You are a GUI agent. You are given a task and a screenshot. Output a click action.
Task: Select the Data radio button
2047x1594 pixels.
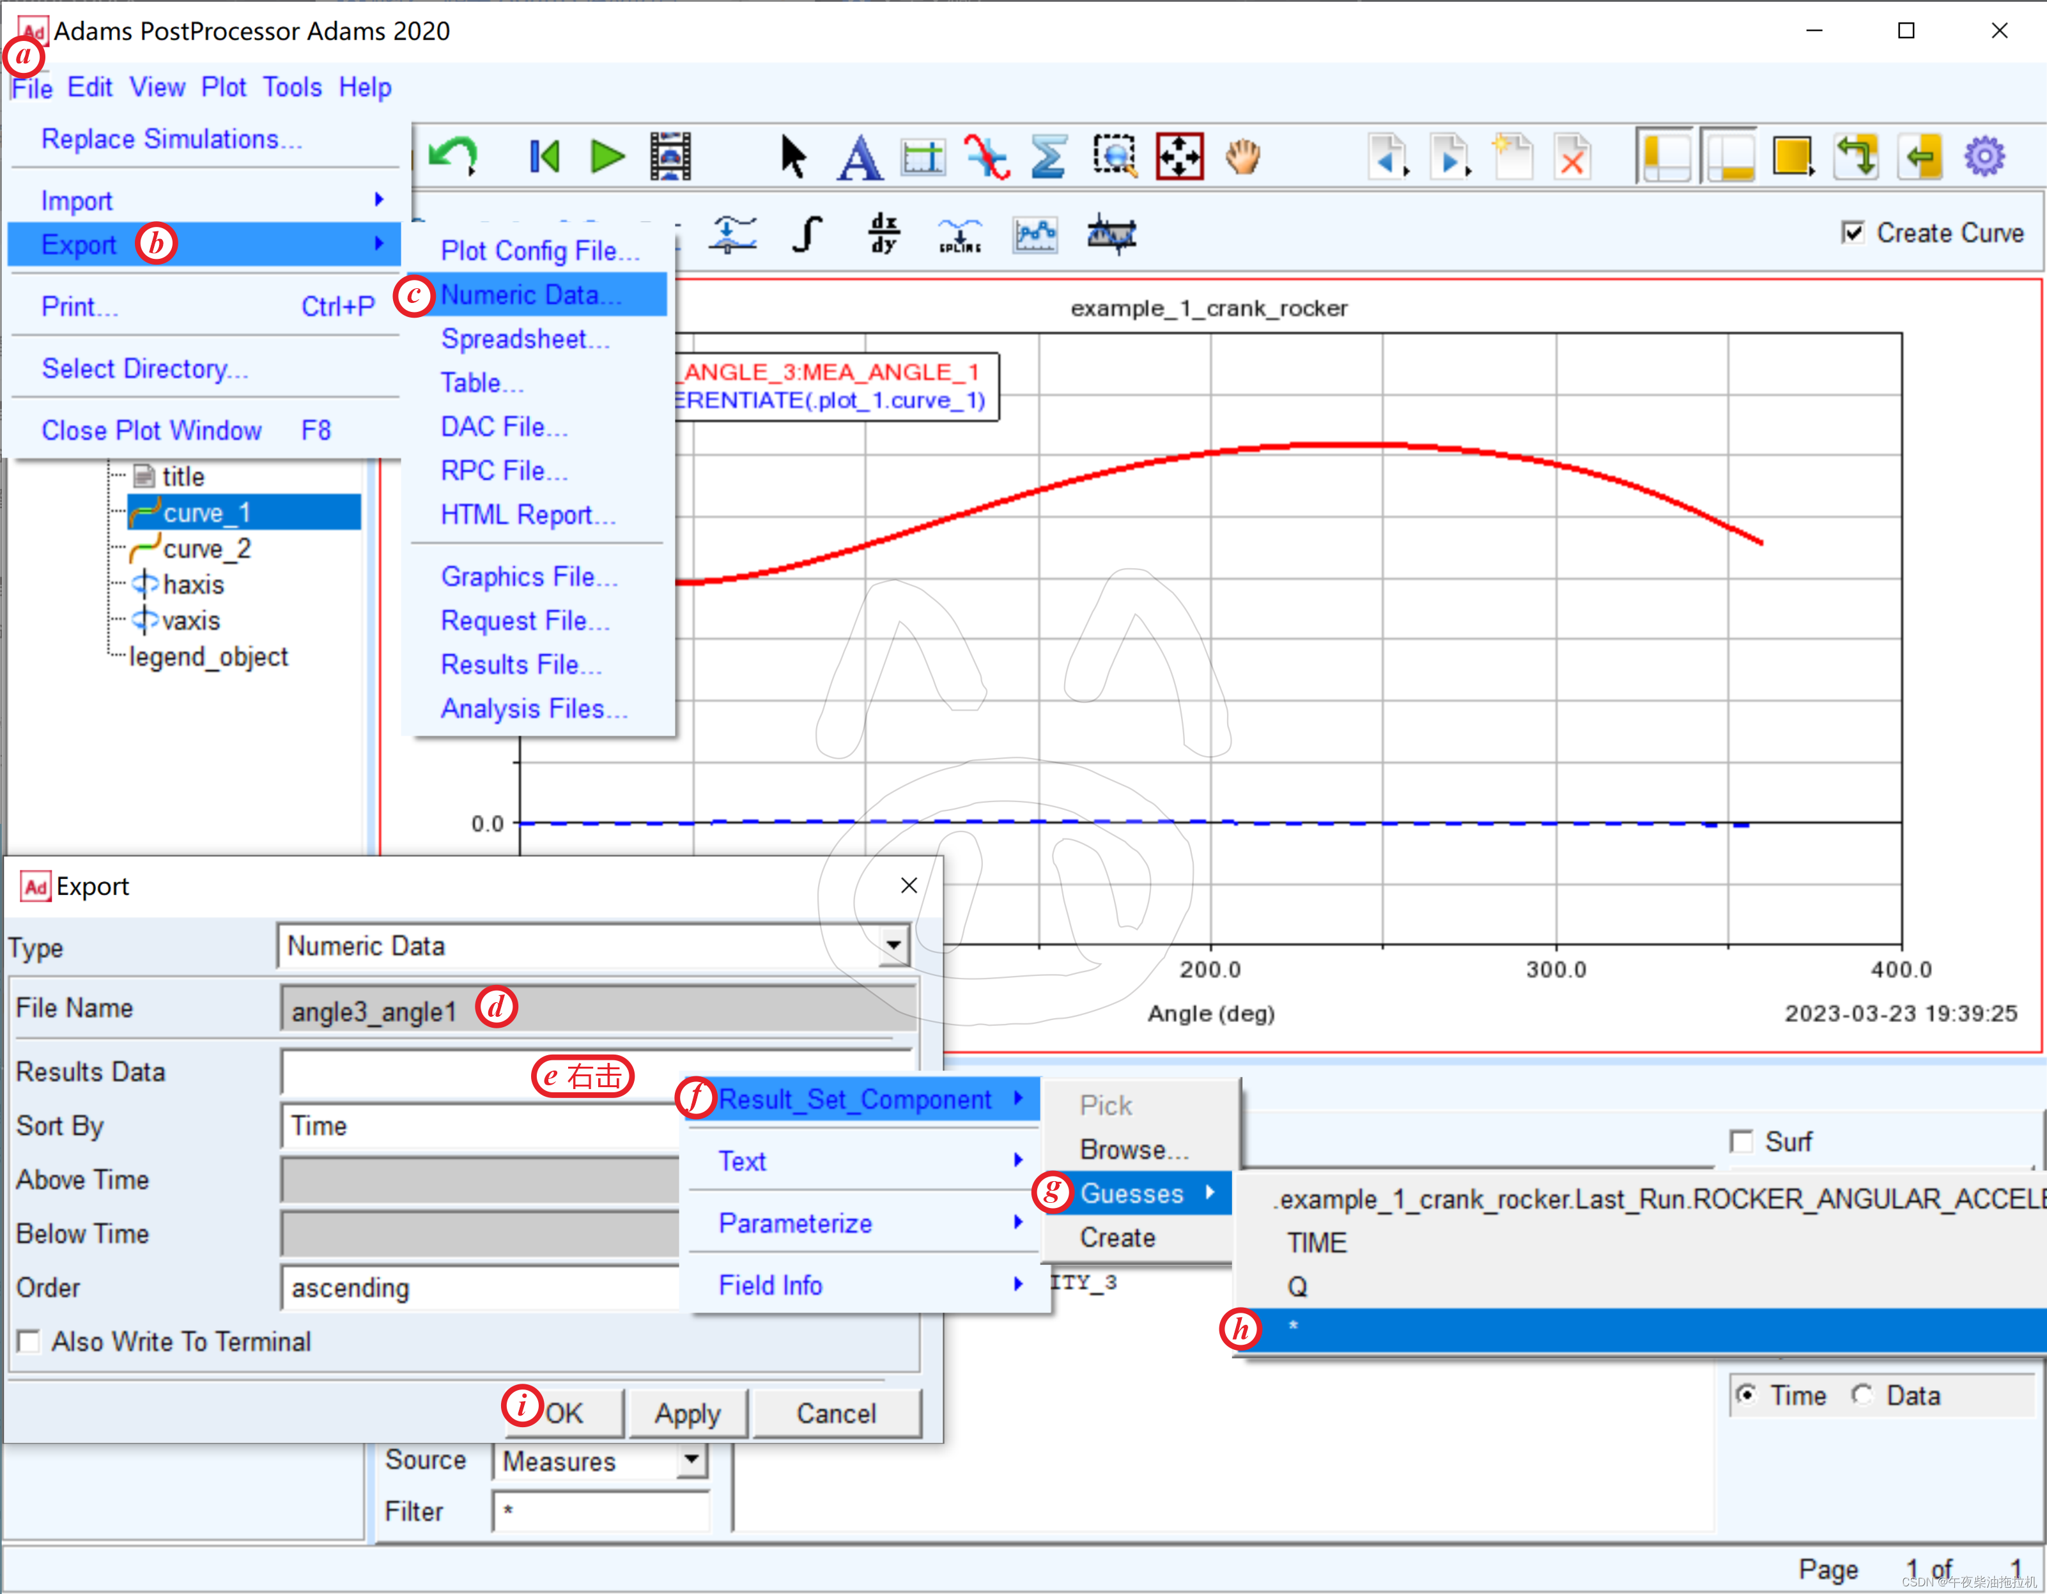[1862, 1395]
